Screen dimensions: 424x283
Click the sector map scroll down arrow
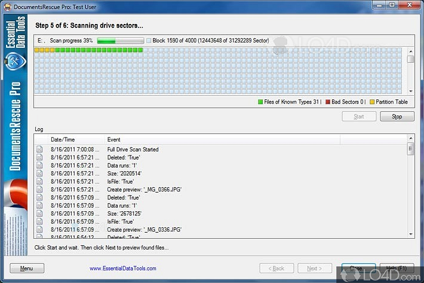tap(411, 92)
